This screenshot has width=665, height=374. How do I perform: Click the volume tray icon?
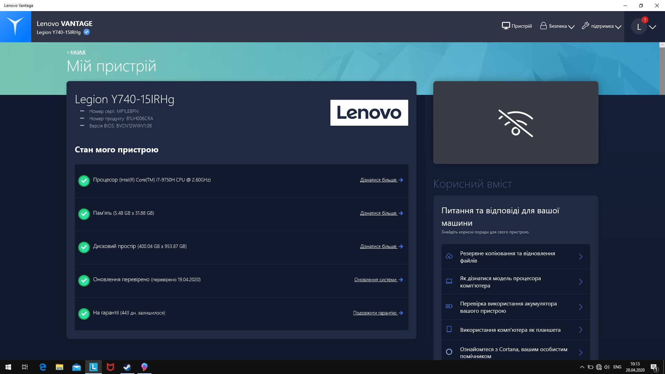tap(607, 367)
